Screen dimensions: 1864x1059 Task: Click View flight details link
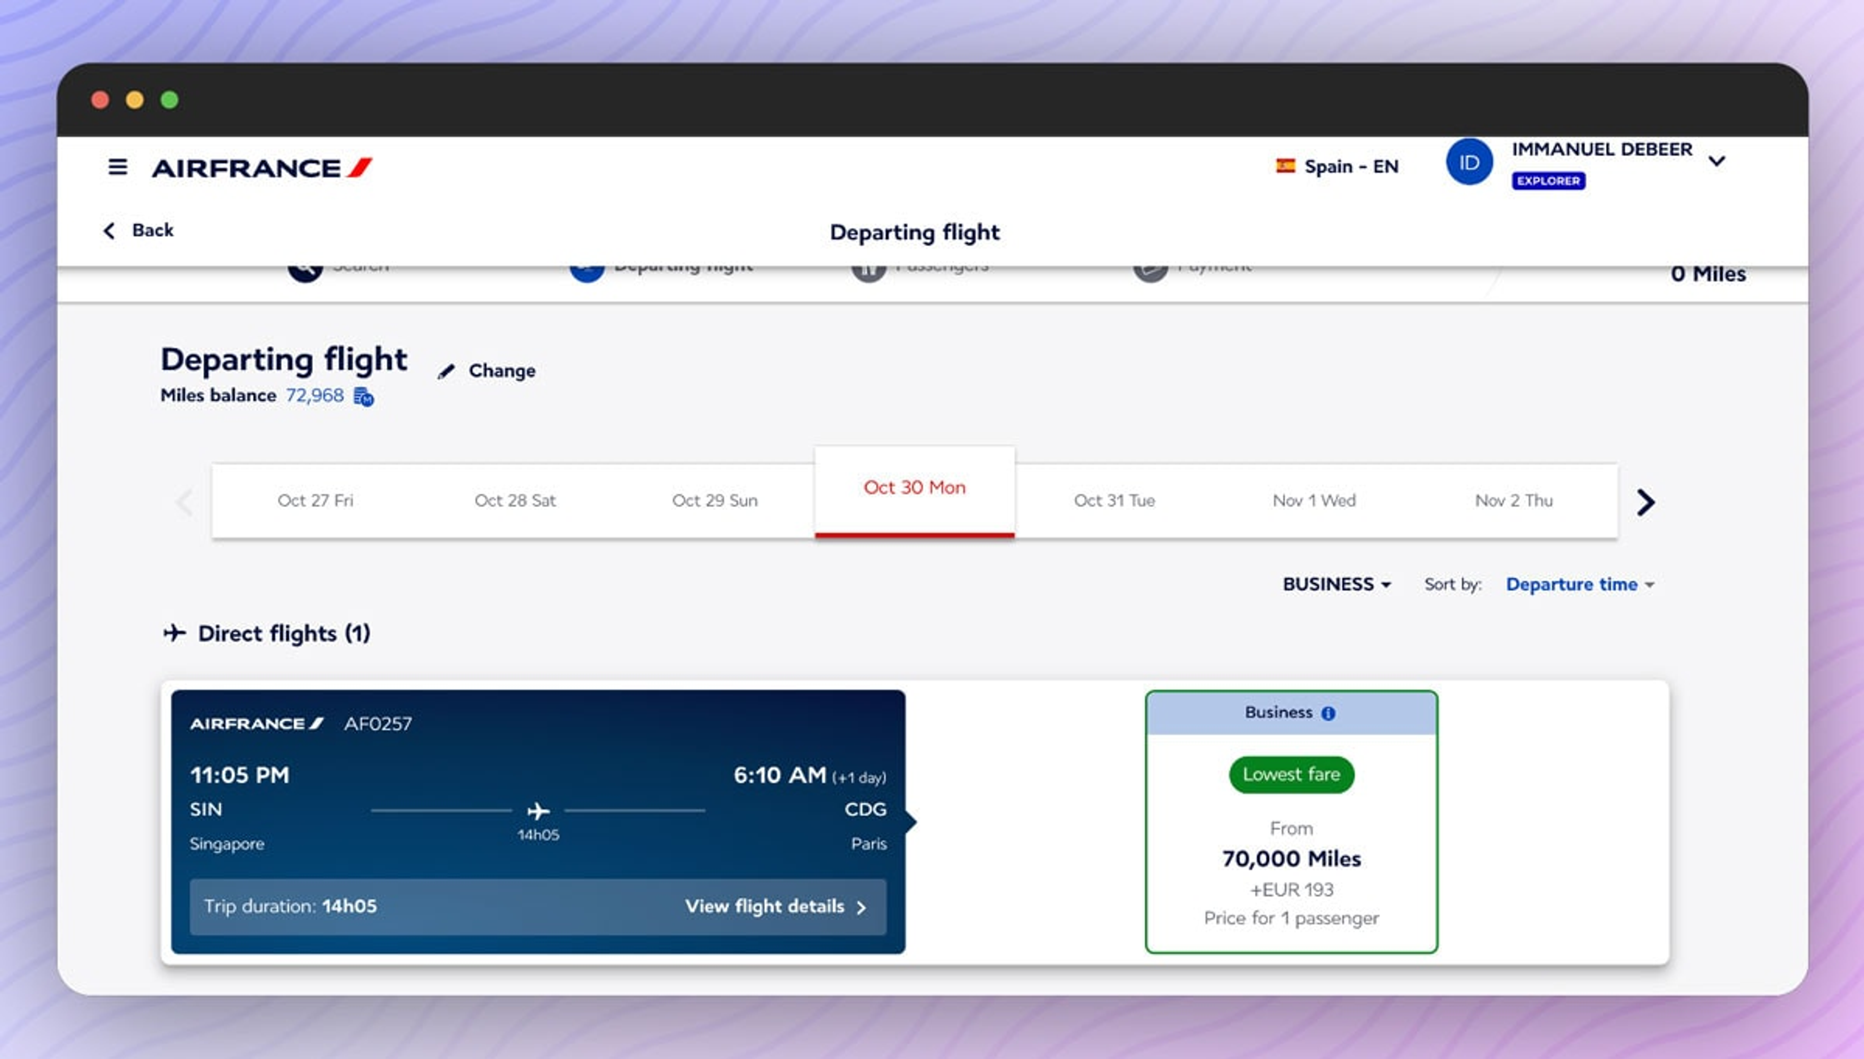pyautogui.click(x=775, y=906)
